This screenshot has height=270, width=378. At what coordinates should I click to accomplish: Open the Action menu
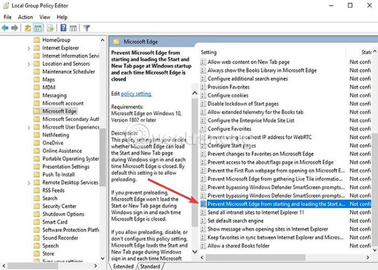tap(26, 17)
